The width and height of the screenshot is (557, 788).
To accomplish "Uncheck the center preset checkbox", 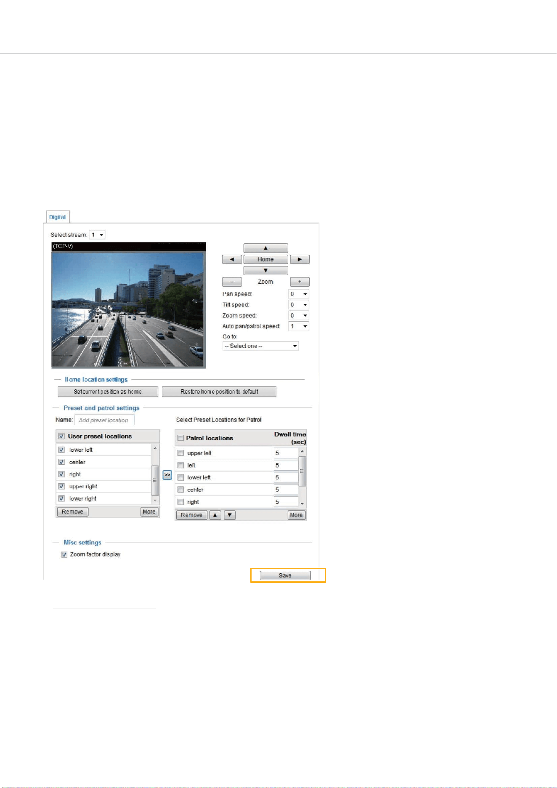I will click(61, 462).
